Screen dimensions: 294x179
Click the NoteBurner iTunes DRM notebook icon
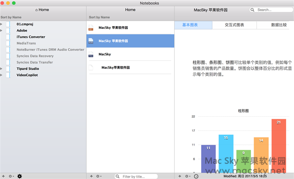(x=8, y=49)
